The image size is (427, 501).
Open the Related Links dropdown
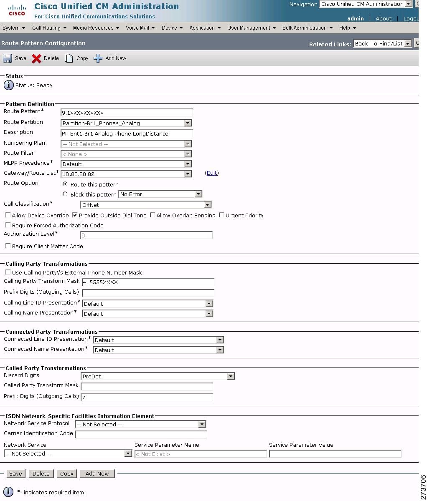[x=383, y=43]
